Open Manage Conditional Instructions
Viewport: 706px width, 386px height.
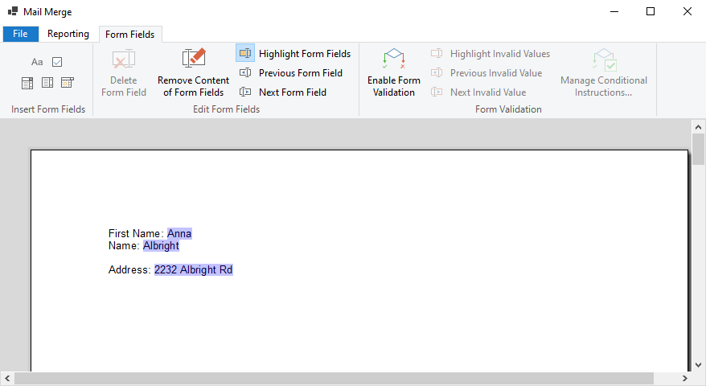(603, 72)
